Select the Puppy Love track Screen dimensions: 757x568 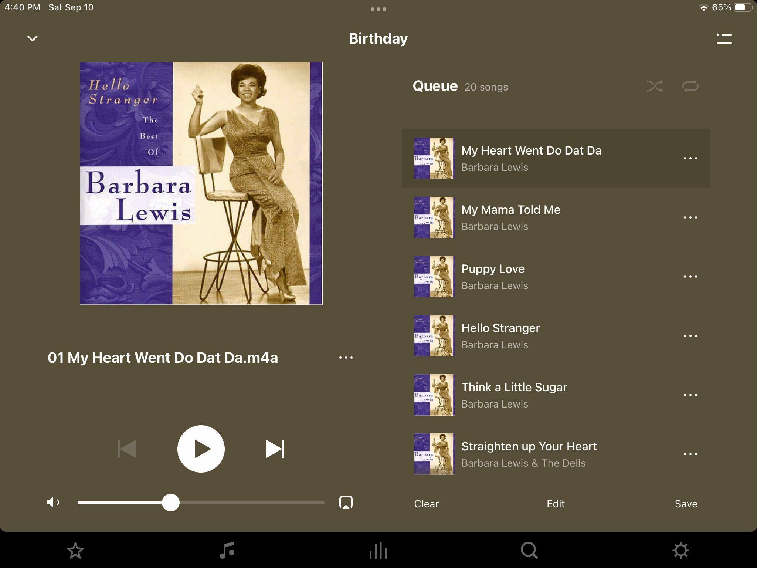click(x=556, y=277)
